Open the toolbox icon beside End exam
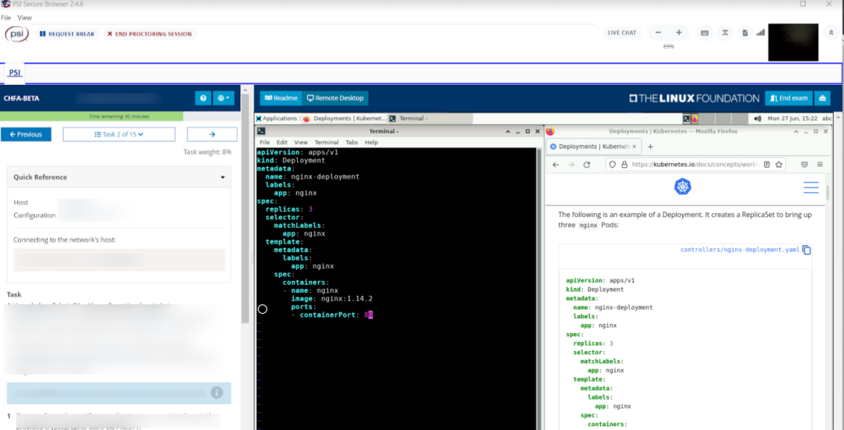 [x=822, y=98]
